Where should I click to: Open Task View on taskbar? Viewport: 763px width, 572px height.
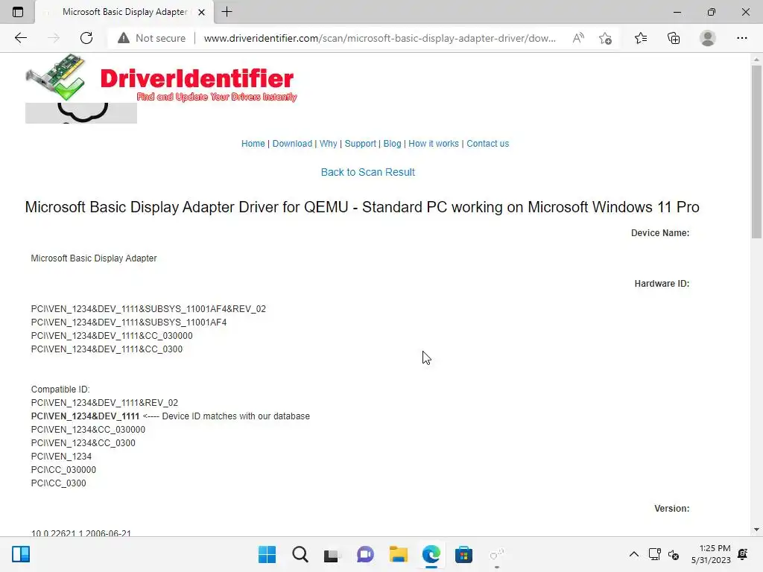click(332, 554)
